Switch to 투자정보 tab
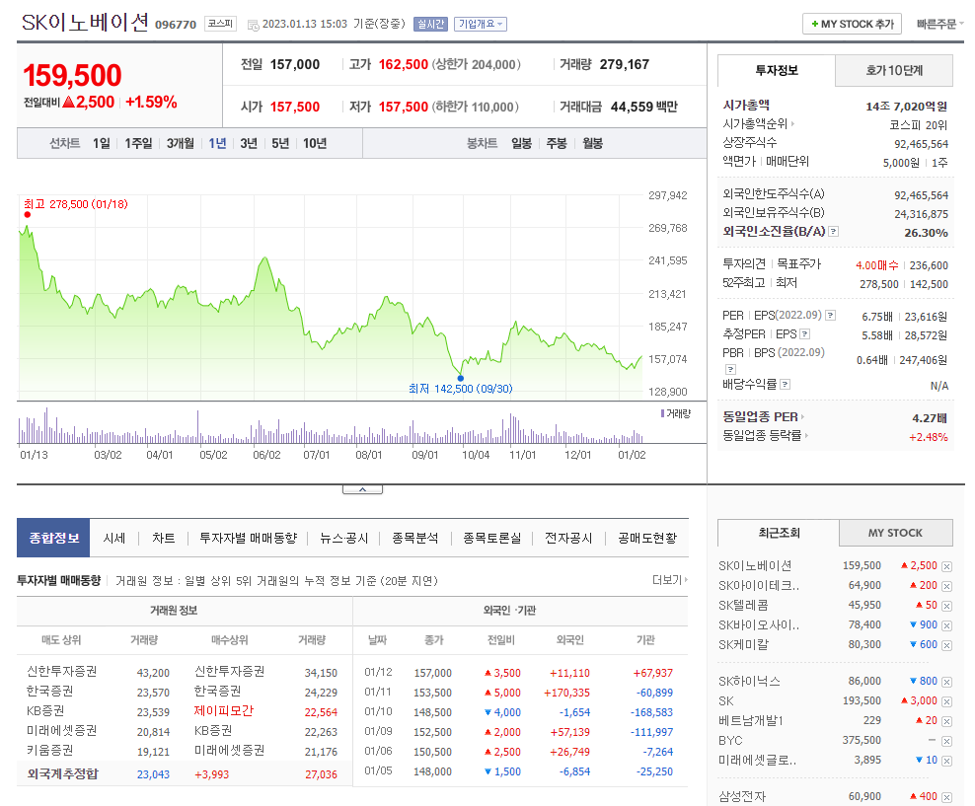 776,70
